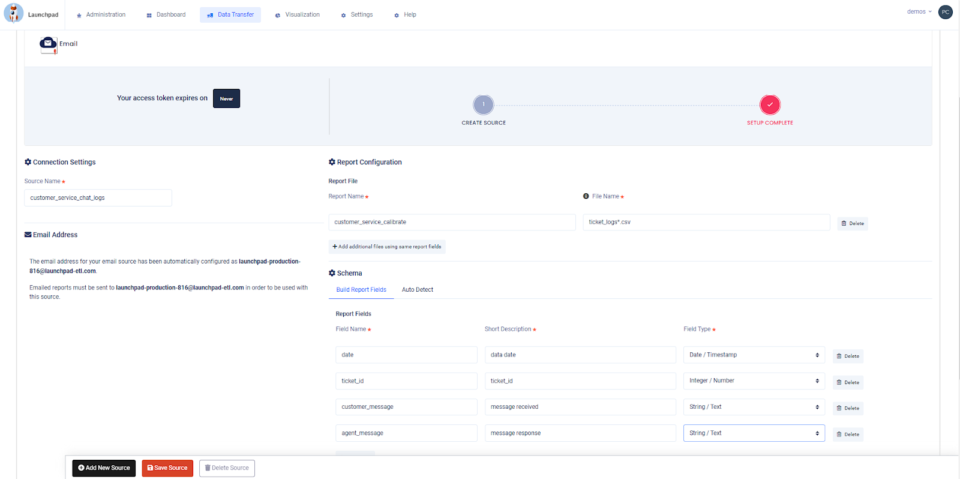Edit the data date description input

point(580,355)
